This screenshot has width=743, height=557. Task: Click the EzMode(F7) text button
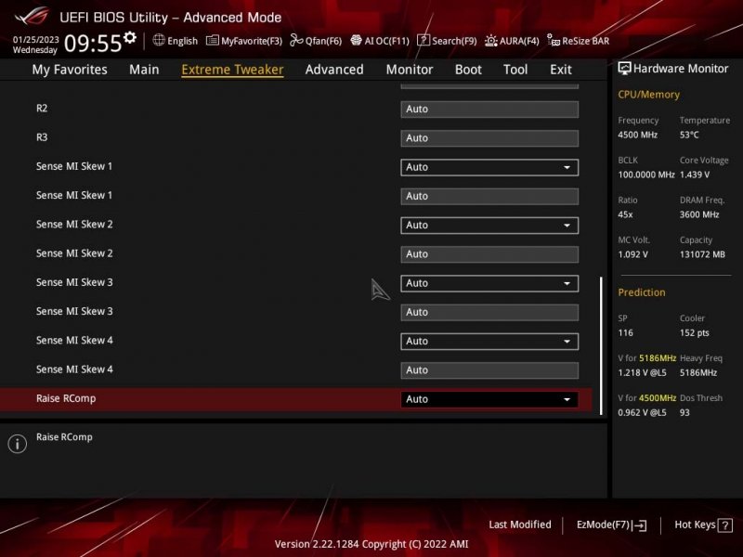pos(603,525)
